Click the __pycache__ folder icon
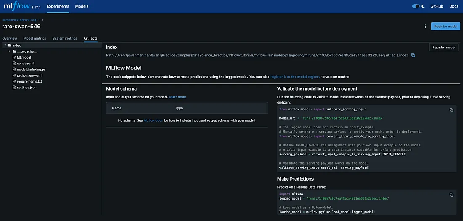463x221 pixels. [x=14, y=51]
